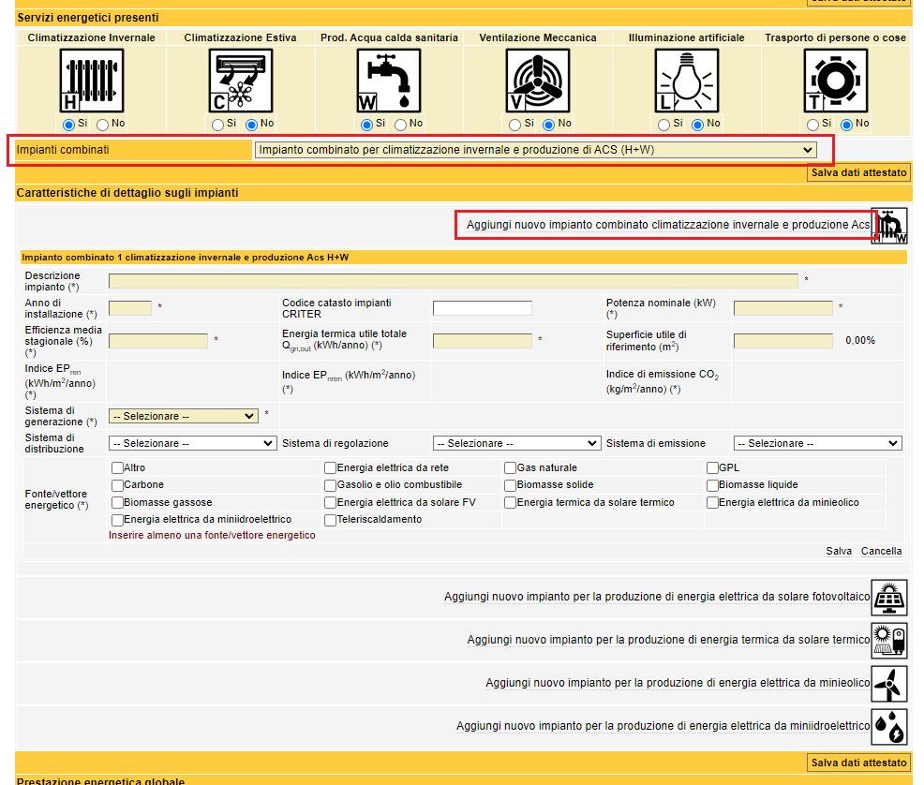The image size is (924, 785).
Task: Click the combined H+W plant icon
Action: point(889,225)
